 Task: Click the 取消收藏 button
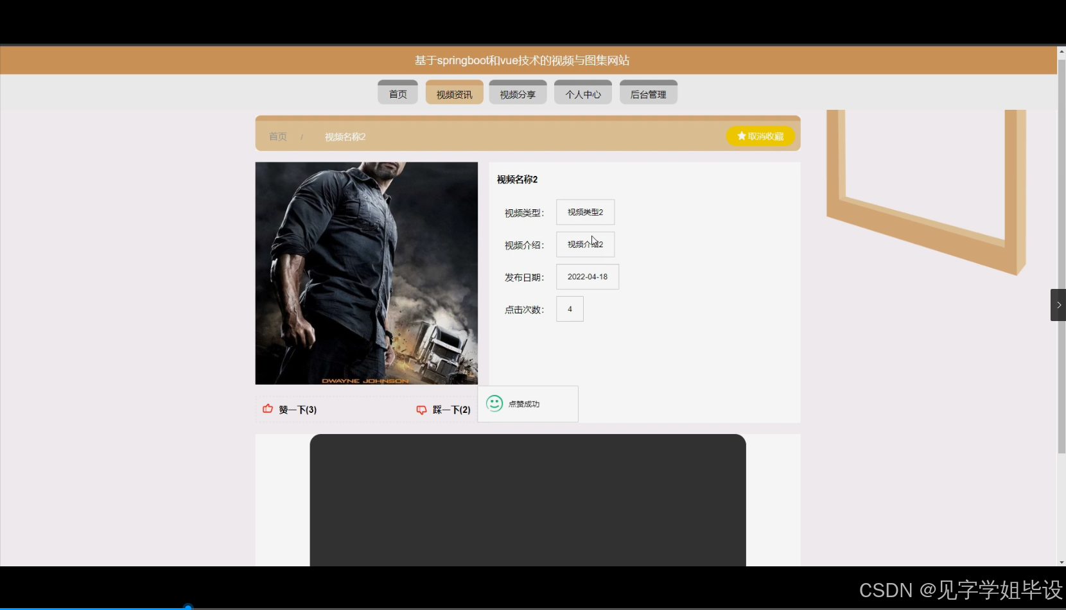(x=760, y=136)
